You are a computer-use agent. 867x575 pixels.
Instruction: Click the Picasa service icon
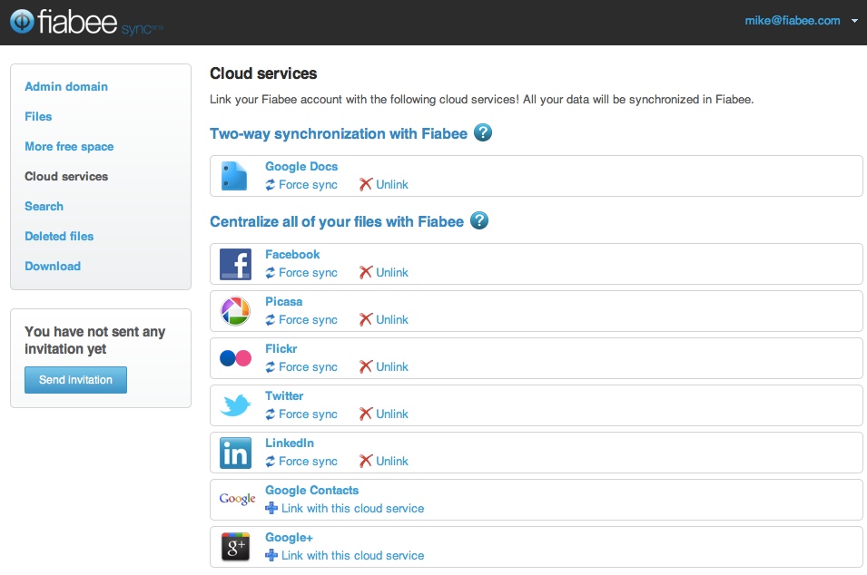click(x=235, y=311)
